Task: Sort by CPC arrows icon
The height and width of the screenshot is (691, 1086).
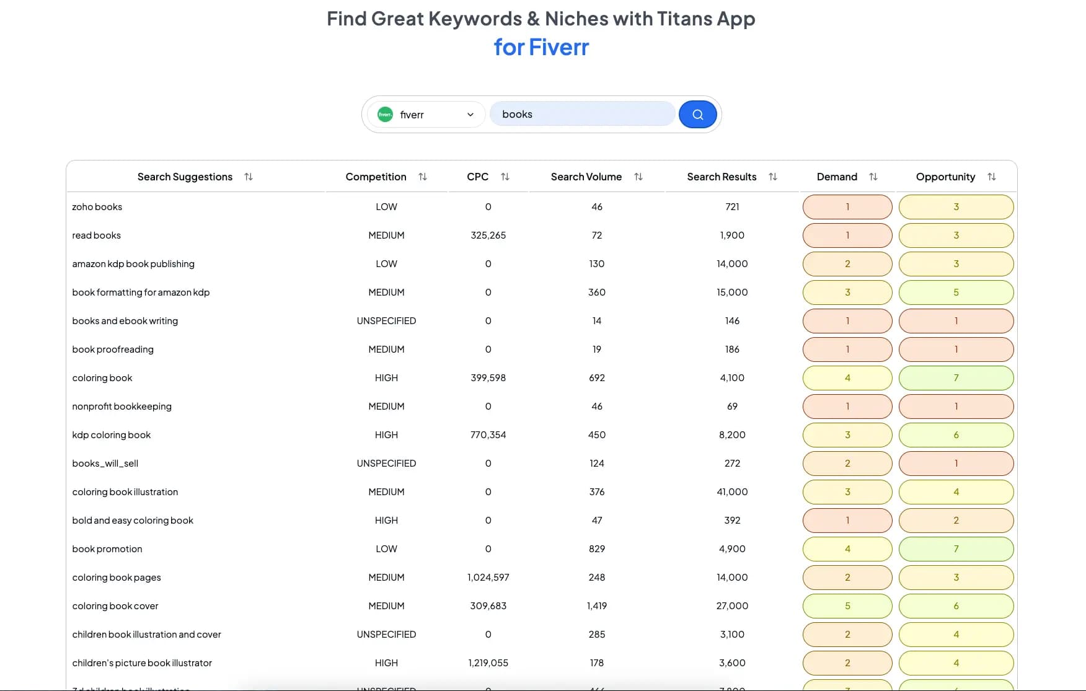Action: (505, 177)
